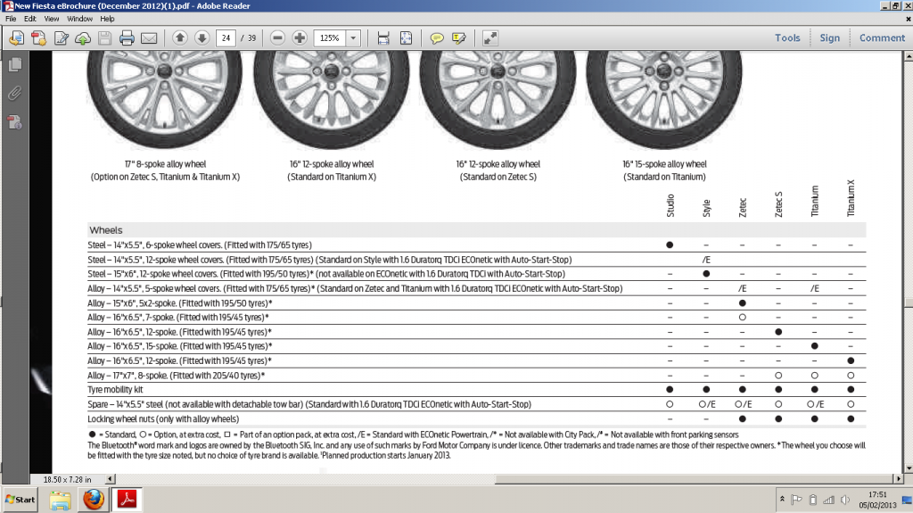
Task: Open the Tools pane
Action: click(x=787, y=37)
